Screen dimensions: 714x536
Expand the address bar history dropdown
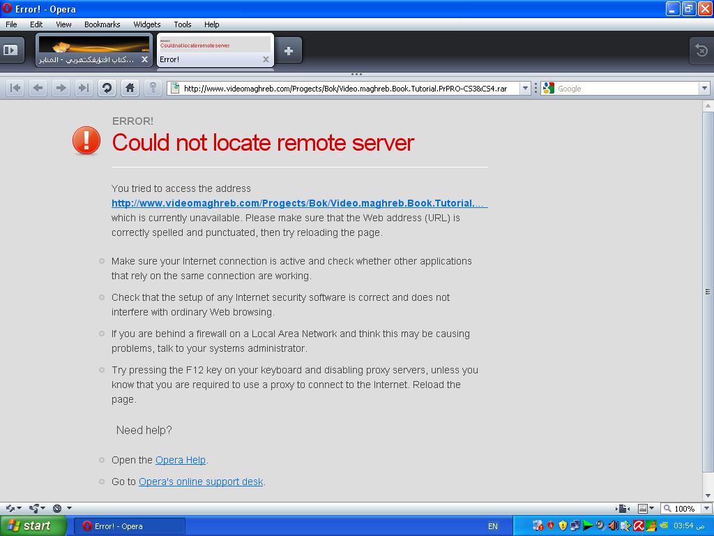coord(525,89)
